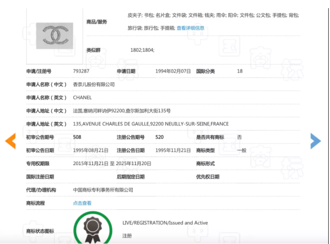Select English applicant name CHANEL

pos(82,98)
